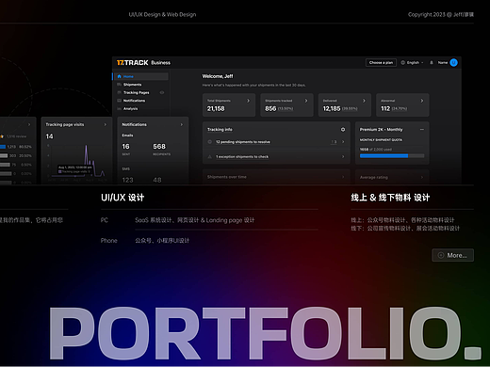Click the More... button
This screenshot has height=367, width=490.
[452, 255]
